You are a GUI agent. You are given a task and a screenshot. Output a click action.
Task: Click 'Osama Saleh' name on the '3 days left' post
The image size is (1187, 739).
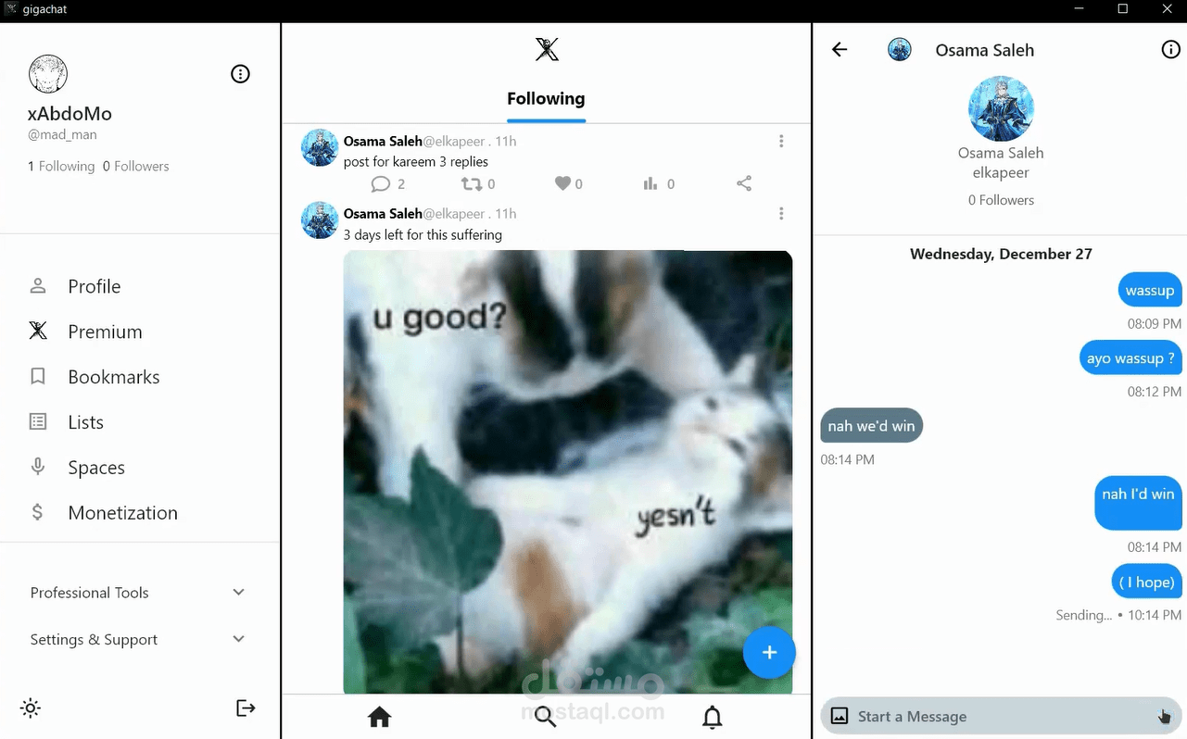383,214
